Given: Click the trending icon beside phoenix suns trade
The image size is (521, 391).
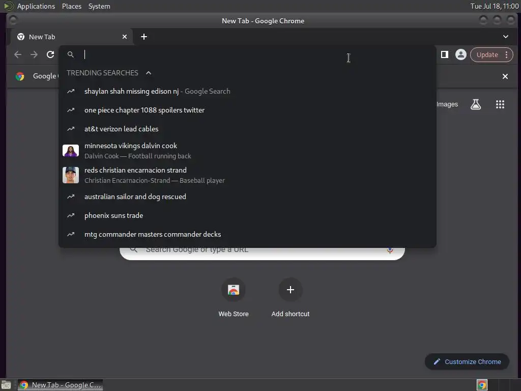Looking at the screenshot, I should pyautogui.click(x=71, y=215).
